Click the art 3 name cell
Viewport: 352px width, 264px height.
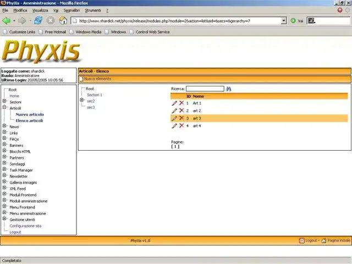197,118
